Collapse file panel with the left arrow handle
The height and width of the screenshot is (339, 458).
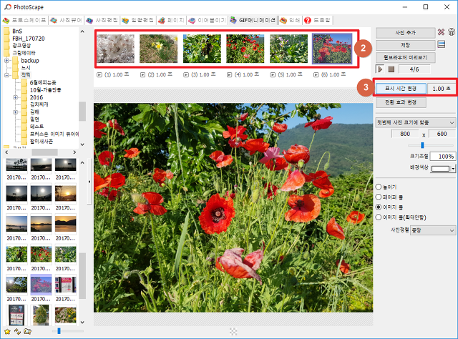click(x=89, y=182)
